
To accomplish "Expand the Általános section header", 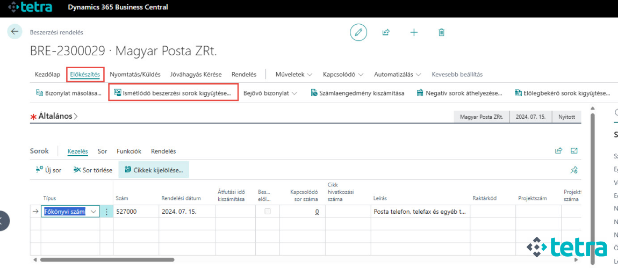I will [58, 116].
